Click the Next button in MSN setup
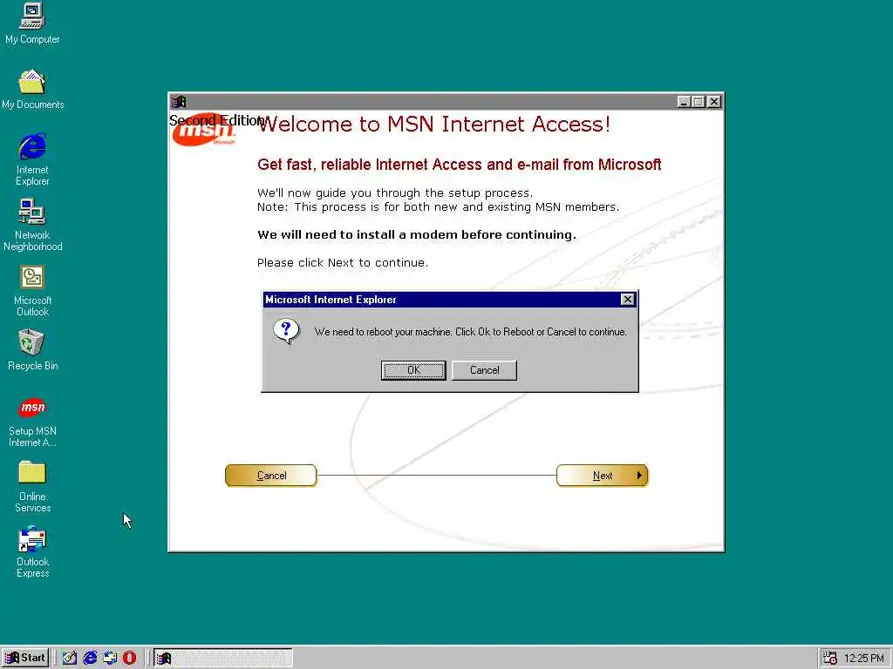 point(602,476)
